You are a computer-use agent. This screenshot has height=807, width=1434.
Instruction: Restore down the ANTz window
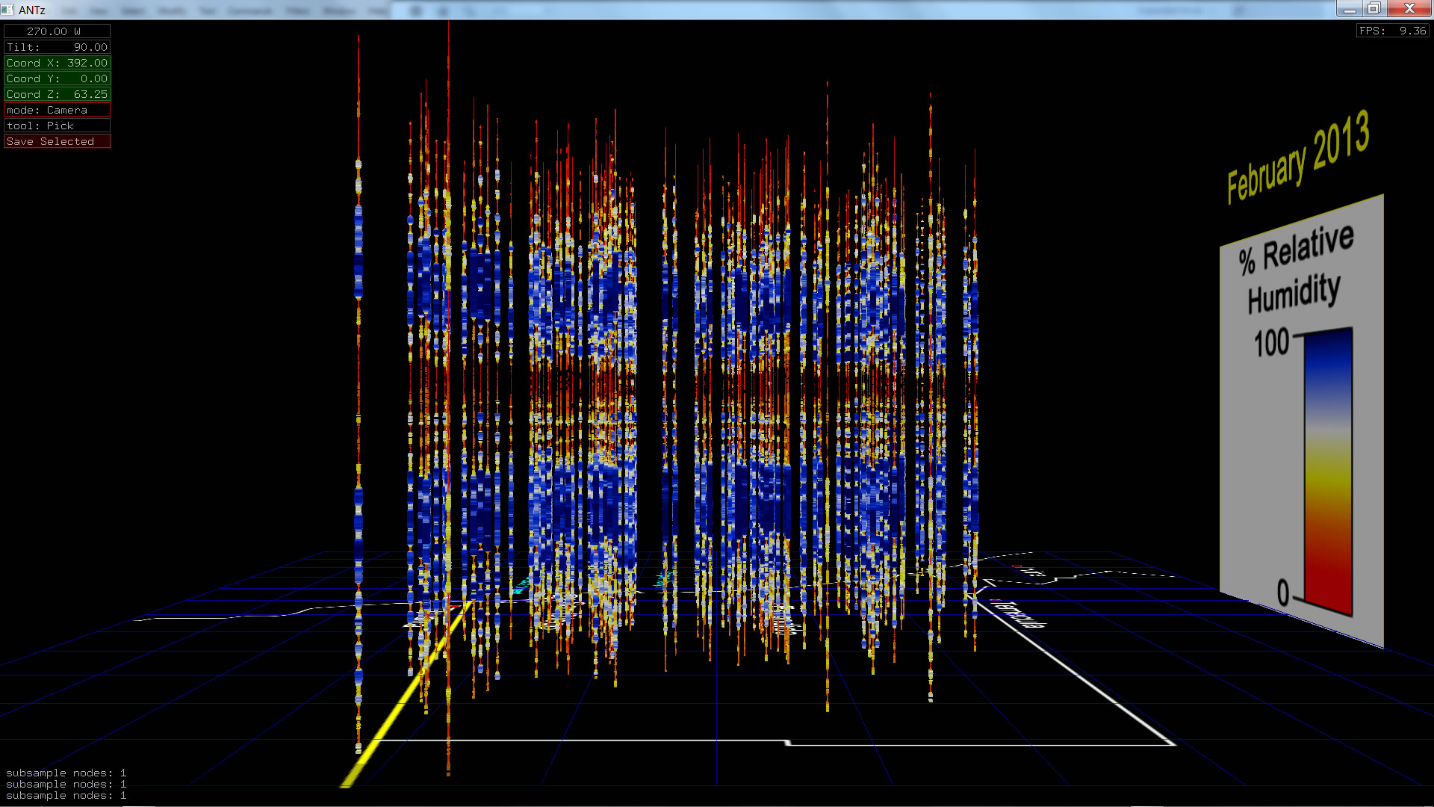1374,9
